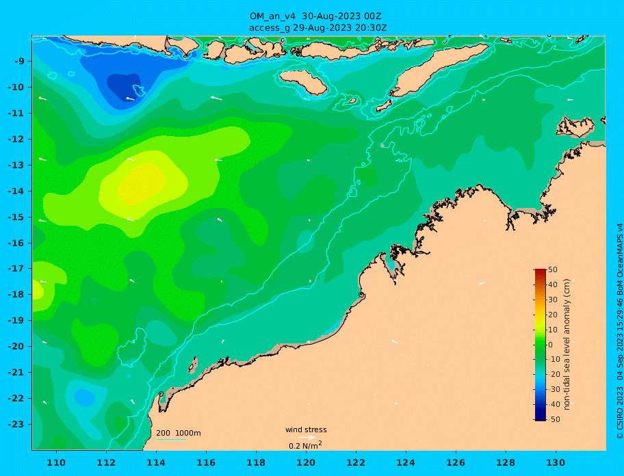Viewport: 624px width, 476px height.
Task: Click the color bar value -40
Action: [x=554, y=404]
